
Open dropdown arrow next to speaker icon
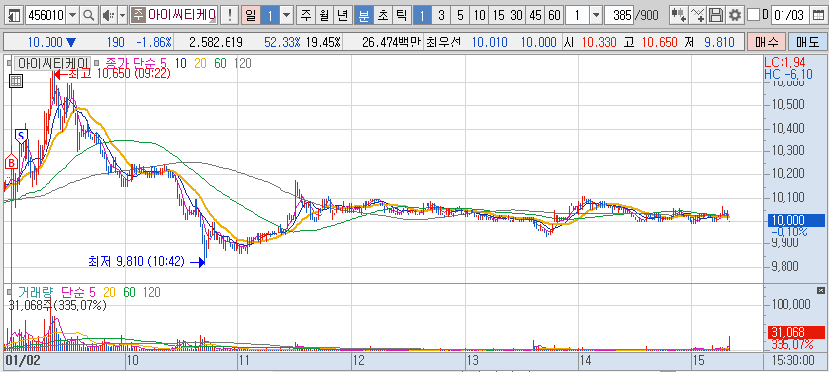pyautogui.click(x=122, y=15)
